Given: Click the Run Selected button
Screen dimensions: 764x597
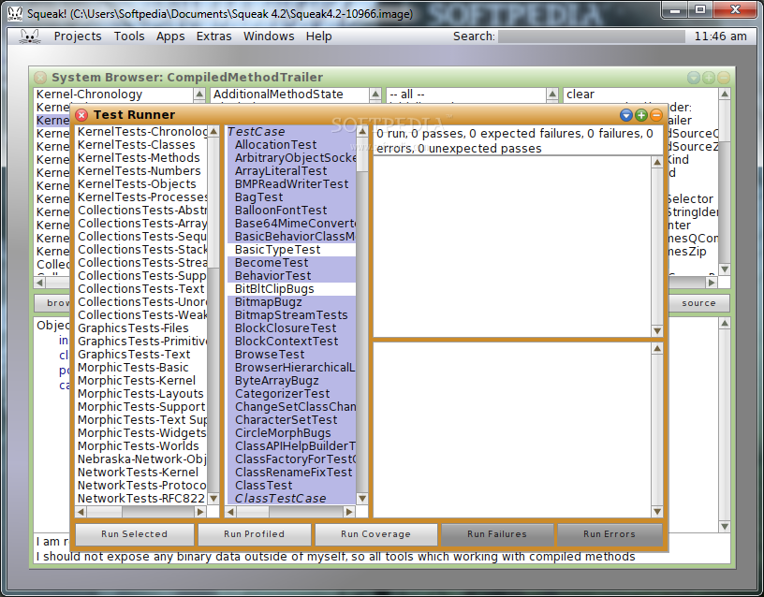Looking at the screenshot, I should [135, 534].
